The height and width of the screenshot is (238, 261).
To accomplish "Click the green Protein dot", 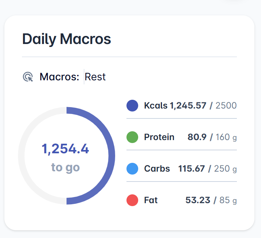I will [x=132, y=137].
